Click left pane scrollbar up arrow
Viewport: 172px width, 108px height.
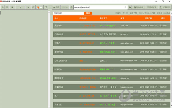coord(49,13)
